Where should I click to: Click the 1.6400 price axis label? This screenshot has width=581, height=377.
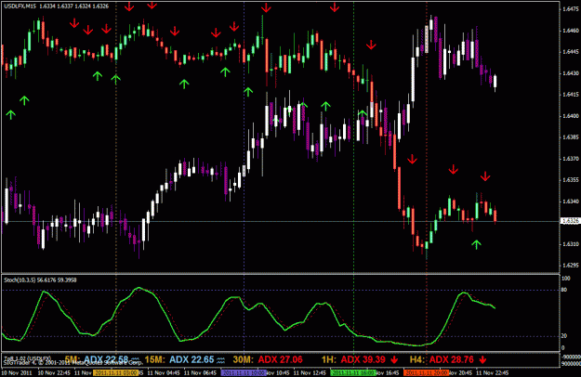[571, 116]
